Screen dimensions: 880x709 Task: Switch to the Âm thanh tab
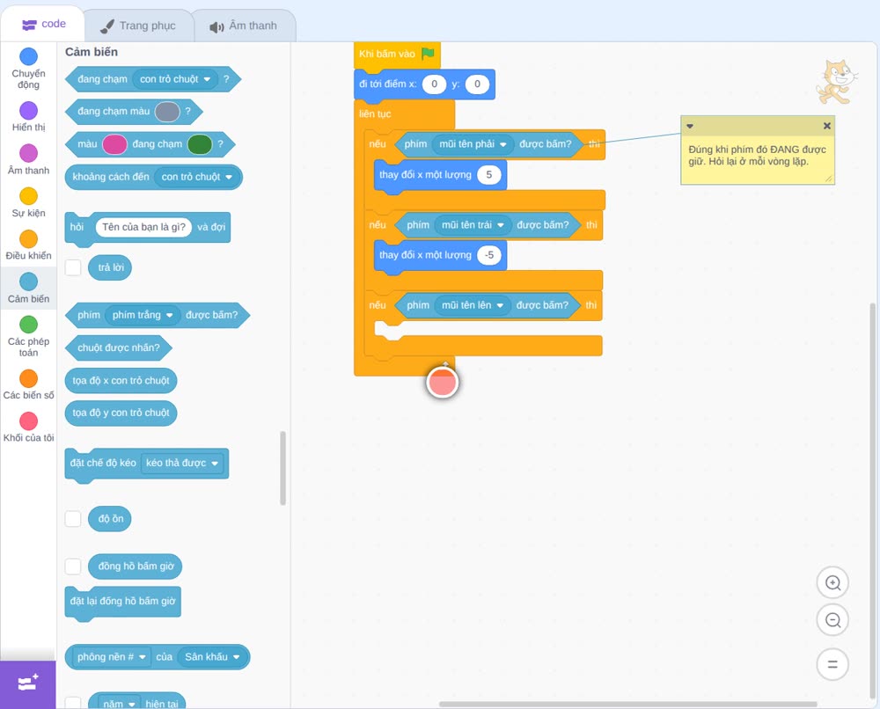(x=244, y=26)
